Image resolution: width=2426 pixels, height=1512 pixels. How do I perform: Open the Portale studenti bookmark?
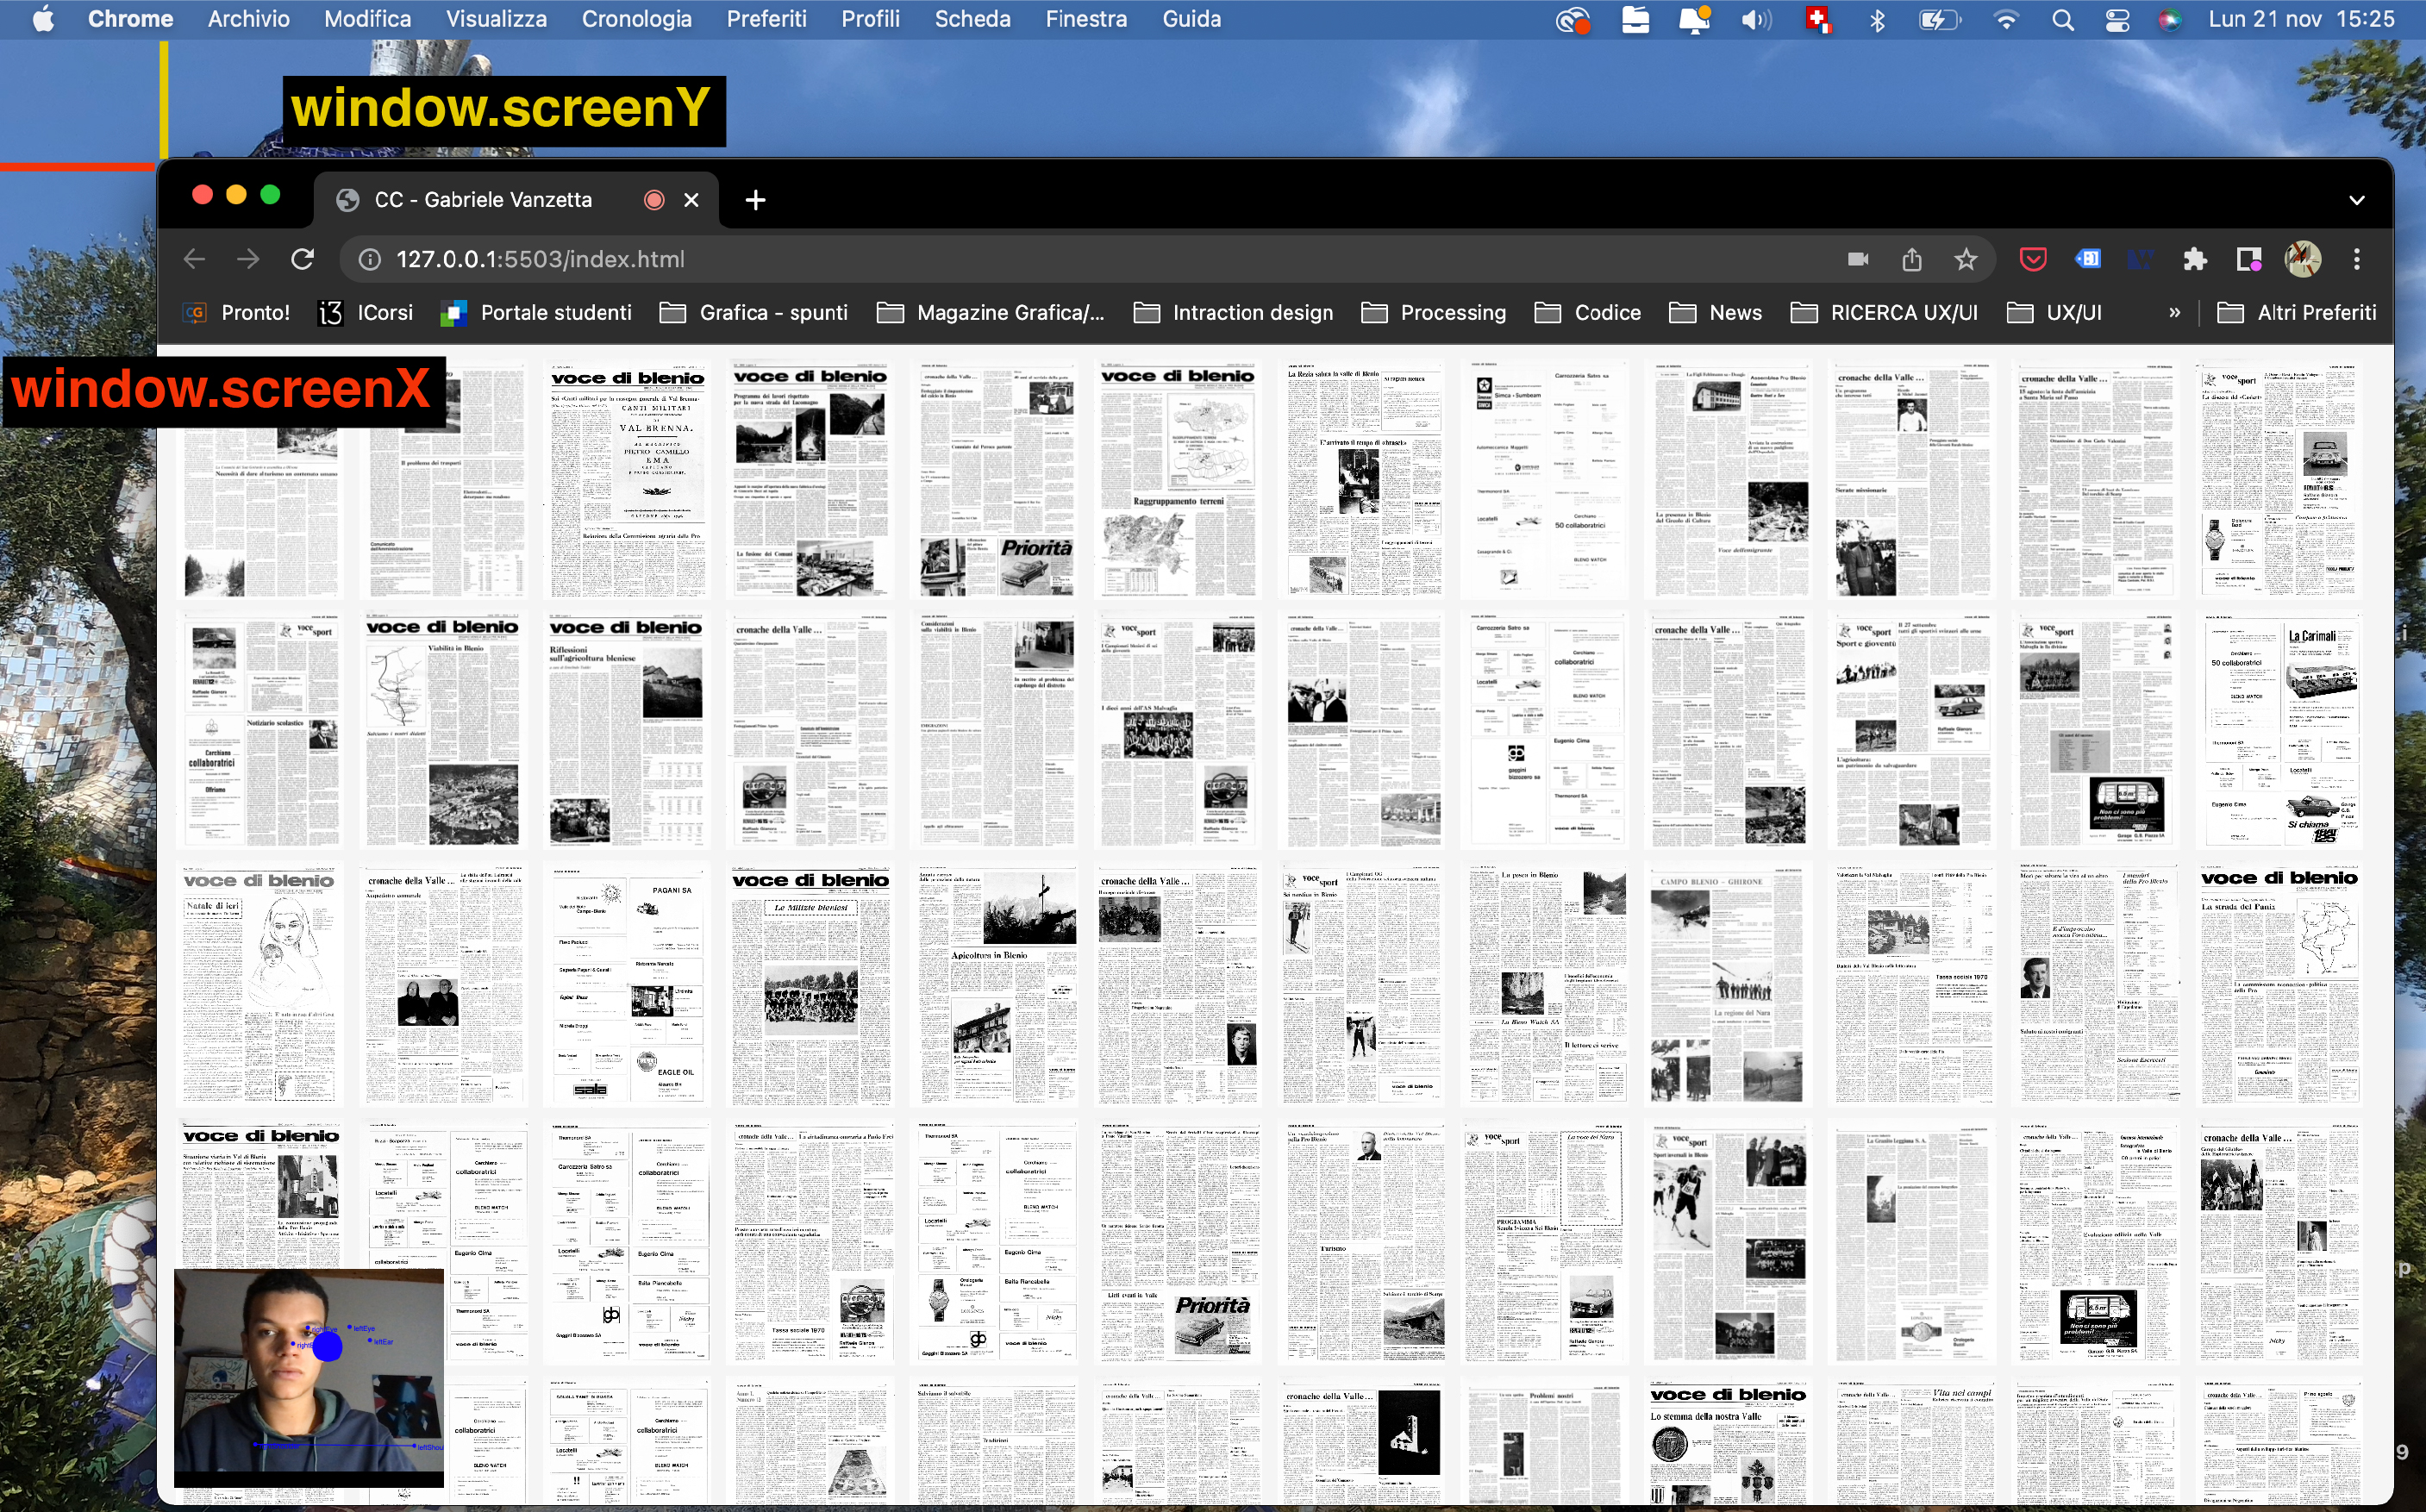point(537,313)
